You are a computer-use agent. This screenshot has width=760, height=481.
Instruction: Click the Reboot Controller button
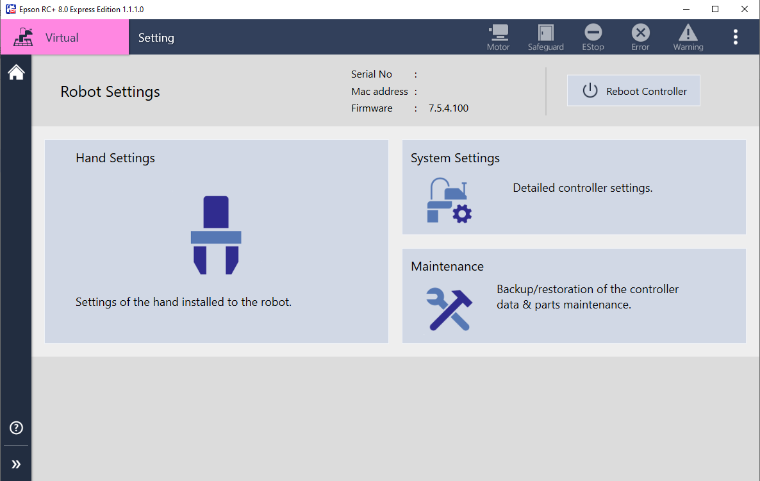coord(634,90)
